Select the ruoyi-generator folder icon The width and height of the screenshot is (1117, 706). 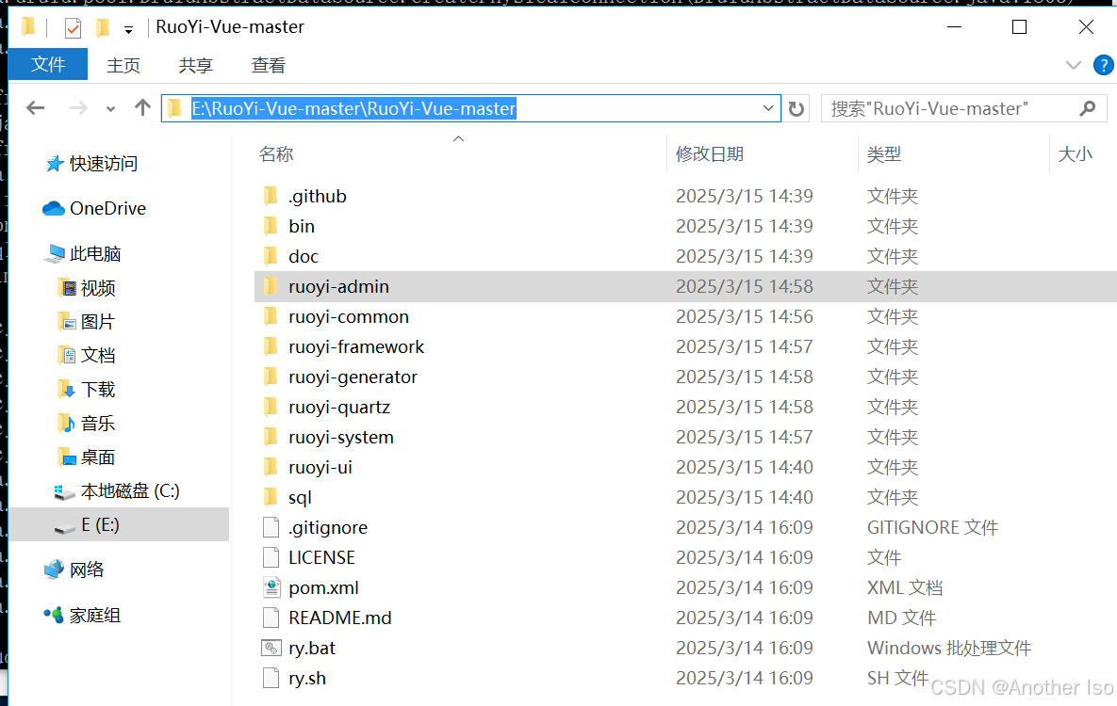click(271, 377)
